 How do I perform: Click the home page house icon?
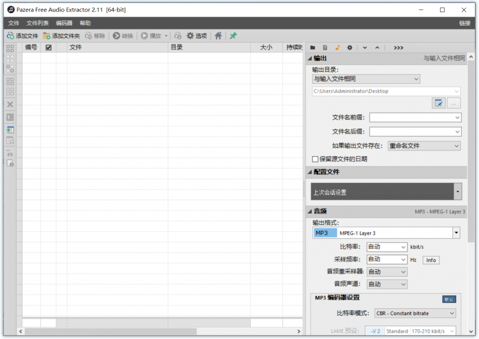(218, 36)
